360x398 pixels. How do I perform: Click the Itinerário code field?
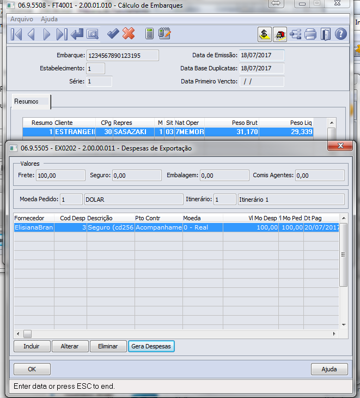[225, 199]
